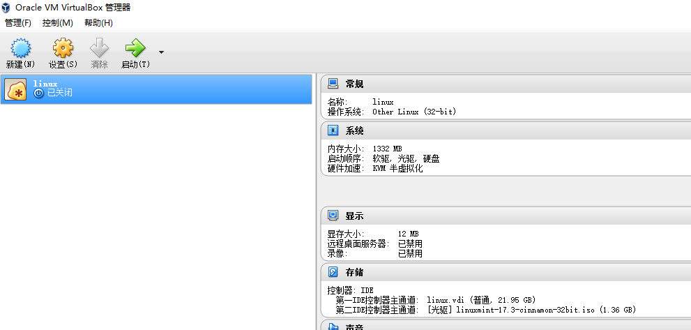Open the 管理(F) menu

tap(18, 23)
